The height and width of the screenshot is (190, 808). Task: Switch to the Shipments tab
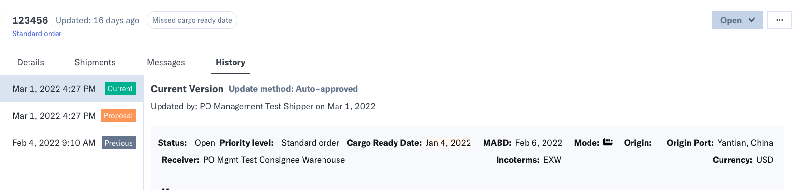point(95,62)
